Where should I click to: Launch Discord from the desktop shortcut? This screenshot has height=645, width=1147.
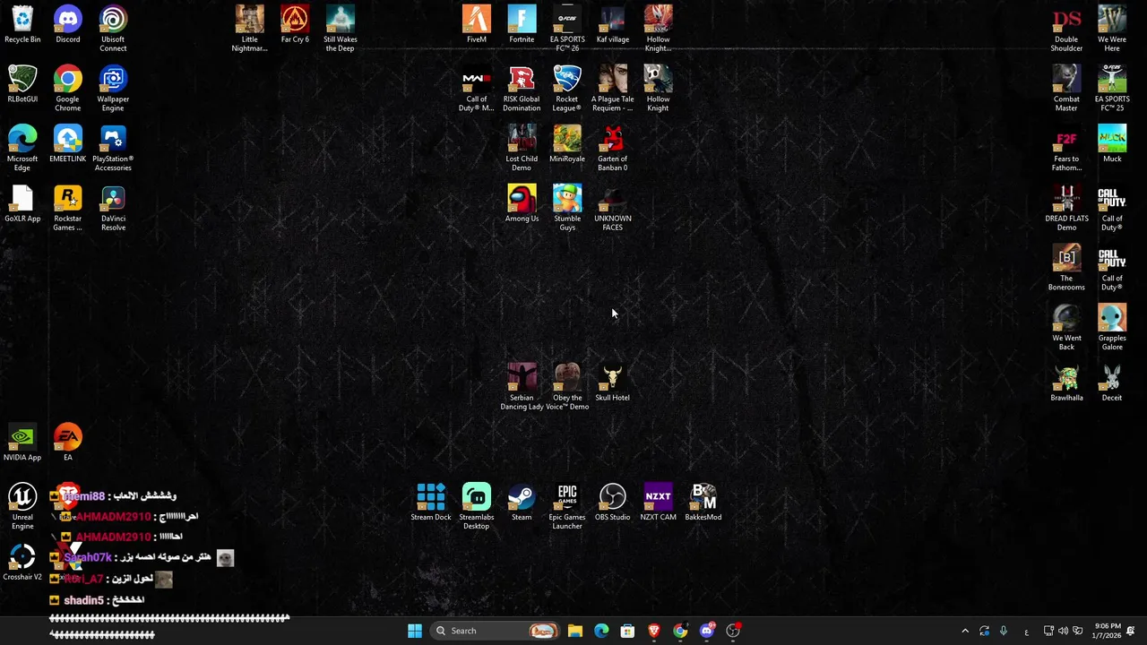(68, 25)
